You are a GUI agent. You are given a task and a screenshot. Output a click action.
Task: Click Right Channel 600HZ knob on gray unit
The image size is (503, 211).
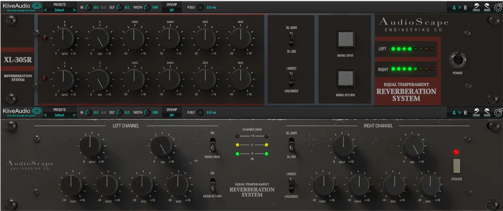coord(359,185)
